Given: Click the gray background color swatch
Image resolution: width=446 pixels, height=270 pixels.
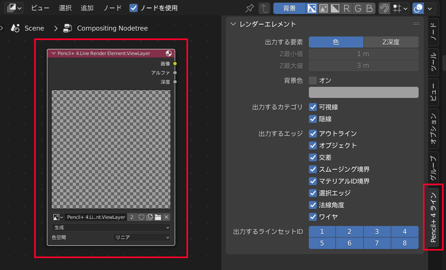Looking at the screenshot, I should pyautogui.click(x=363, y=92).
